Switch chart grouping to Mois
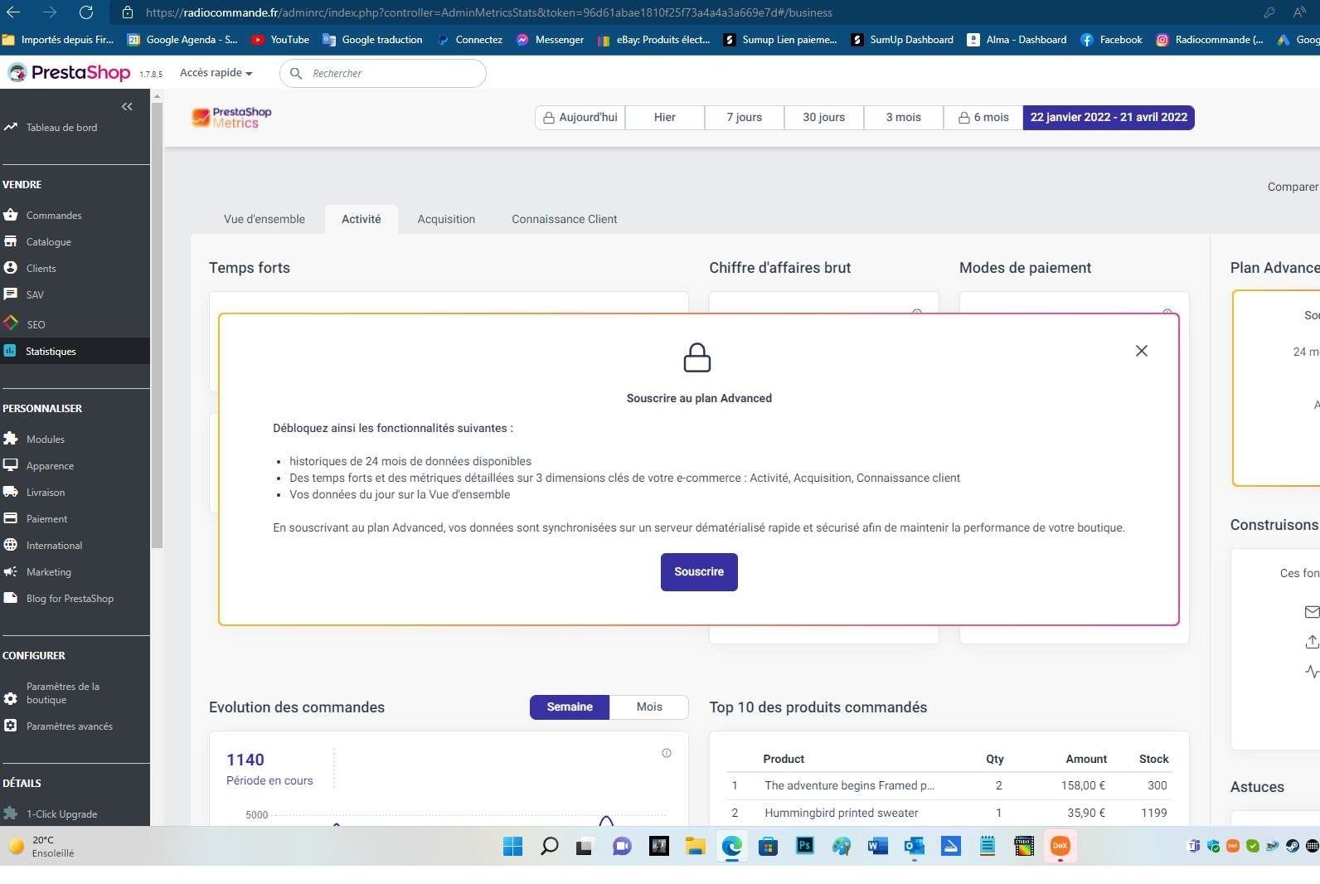The image size is (1320, 884). pos(649,707)
